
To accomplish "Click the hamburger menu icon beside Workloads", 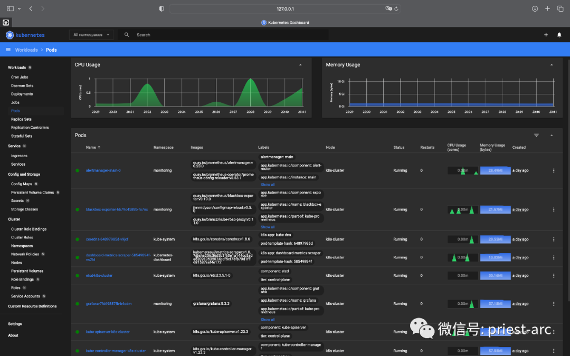I will (8, 50).
